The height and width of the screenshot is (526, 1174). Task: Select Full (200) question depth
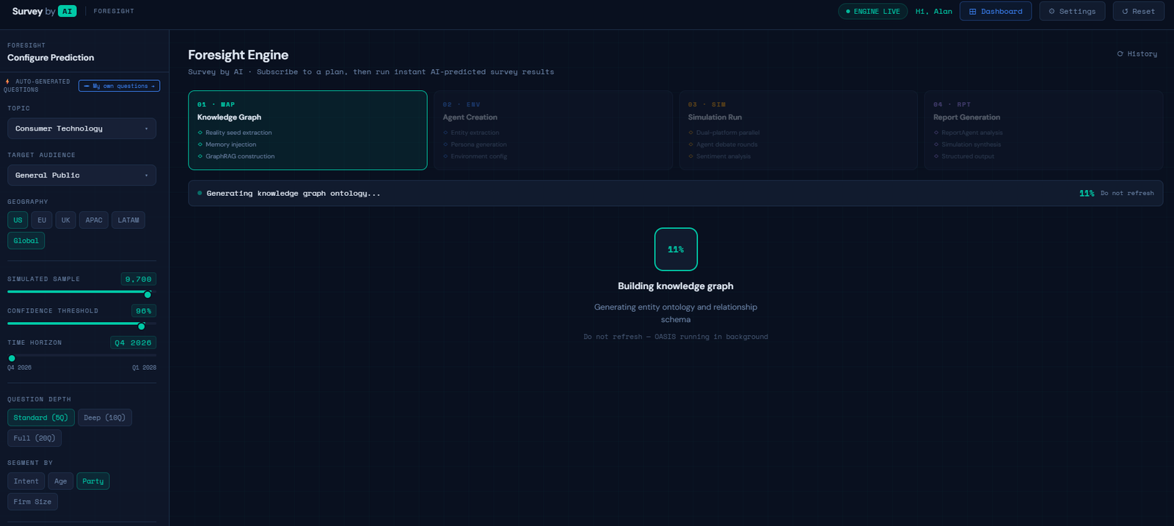(34, 438)
